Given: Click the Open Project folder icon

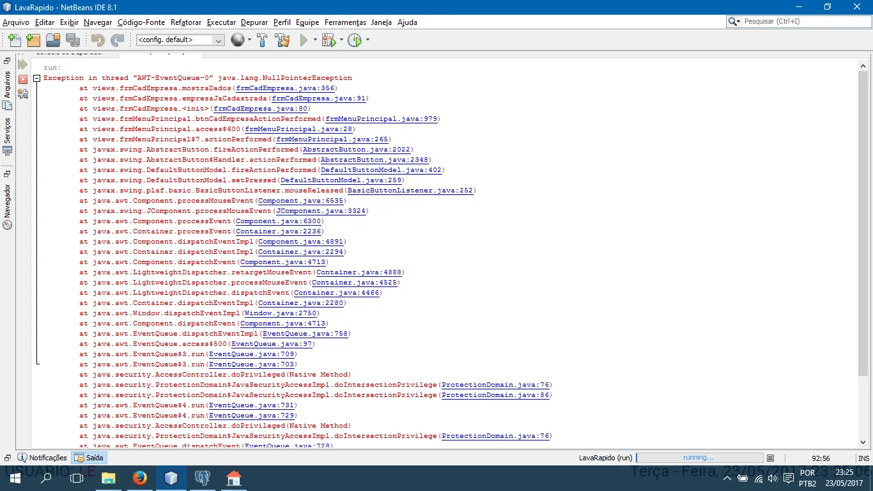Looking at the screenshot, I should 53,40.
